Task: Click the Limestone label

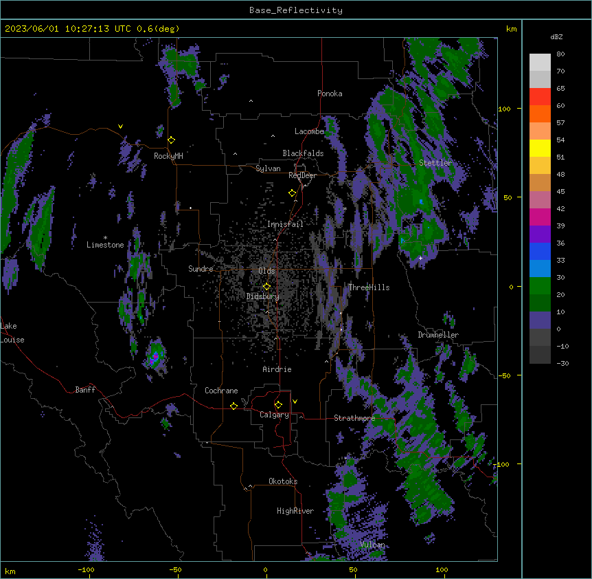Action: pos(105,245)
